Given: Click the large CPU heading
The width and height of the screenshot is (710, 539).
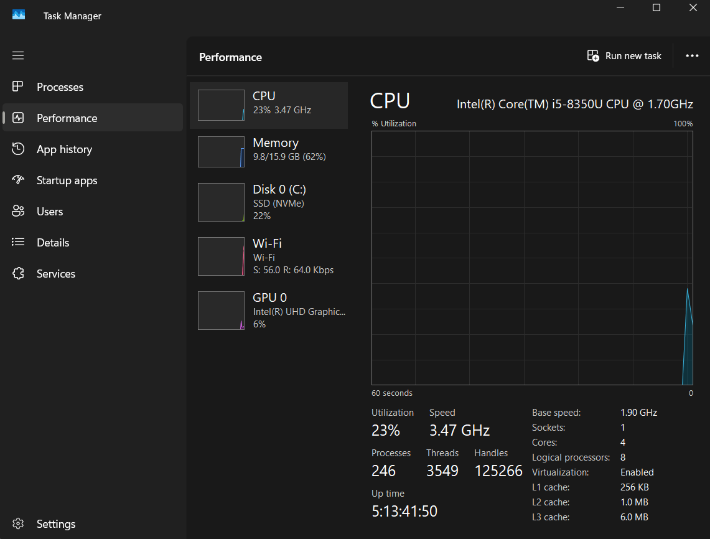Looking at the screenshot, I should coord(390,101).
